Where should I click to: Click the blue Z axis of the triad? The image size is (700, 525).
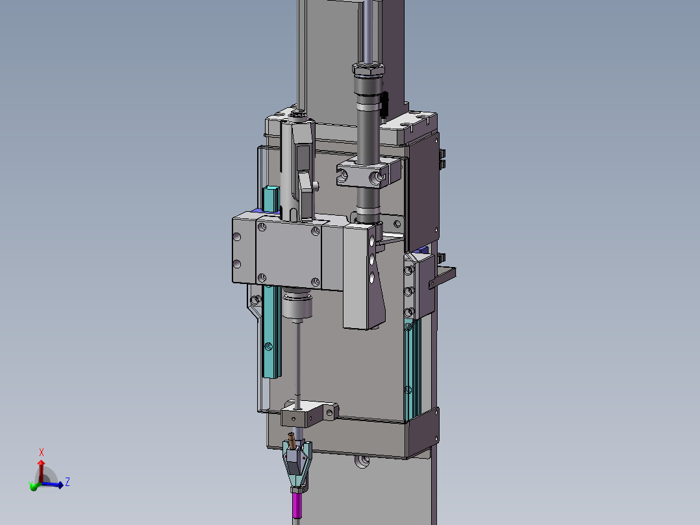click(53, 484)
